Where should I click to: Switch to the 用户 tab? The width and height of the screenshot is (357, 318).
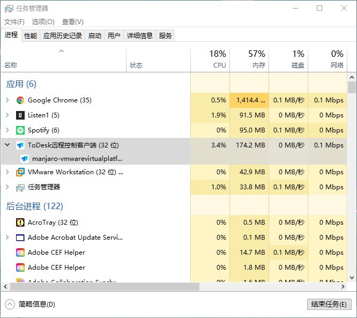pos(114,36)
